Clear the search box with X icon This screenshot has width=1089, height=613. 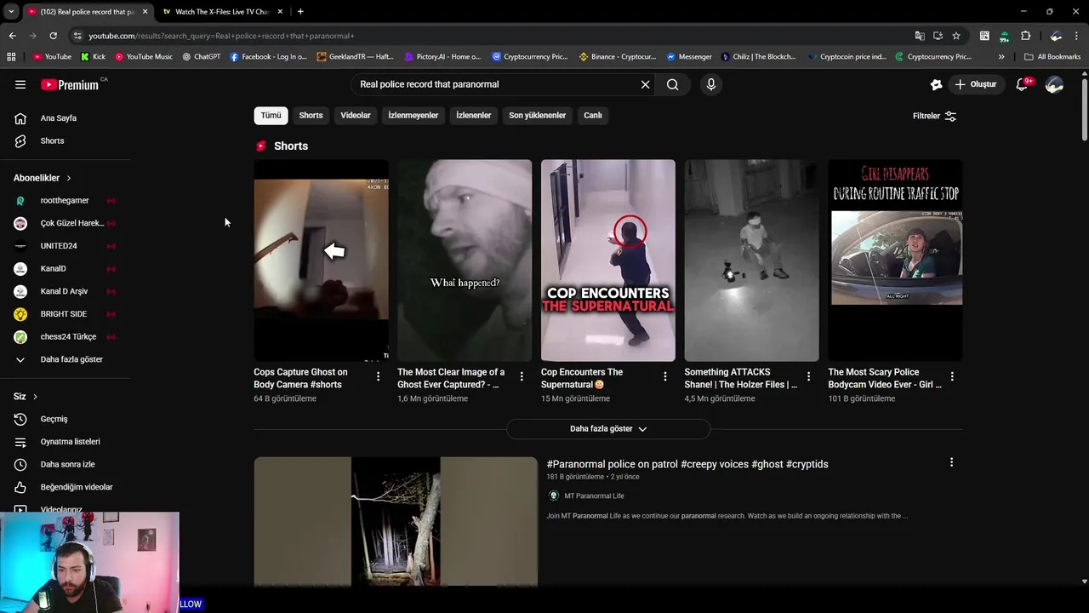645,84
